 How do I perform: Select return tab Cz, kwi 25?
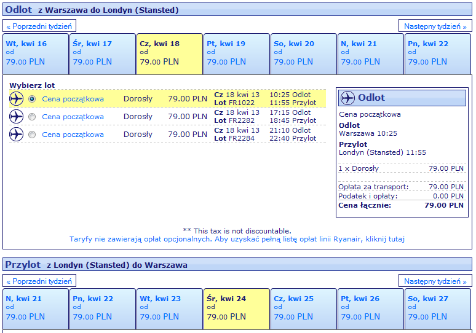click(304, 309)
